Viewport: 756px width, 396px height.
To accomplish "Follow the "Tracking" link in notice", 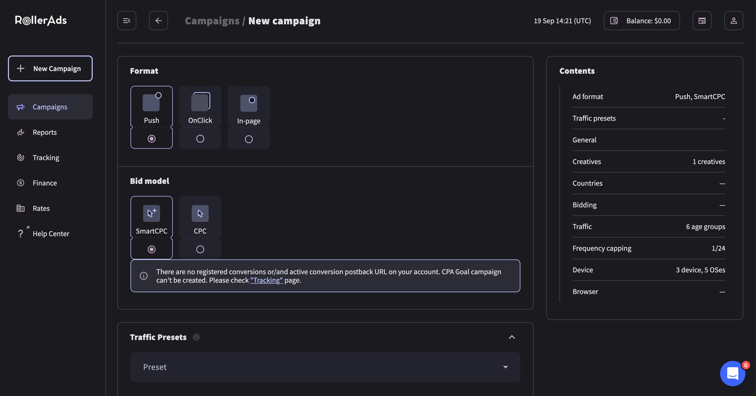I will pos(266,280).
